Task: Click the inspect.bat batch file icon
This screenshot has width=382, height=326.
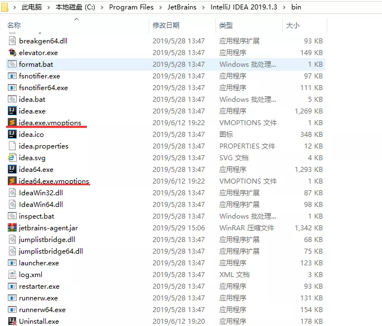Action: click(x=12, y=216)
